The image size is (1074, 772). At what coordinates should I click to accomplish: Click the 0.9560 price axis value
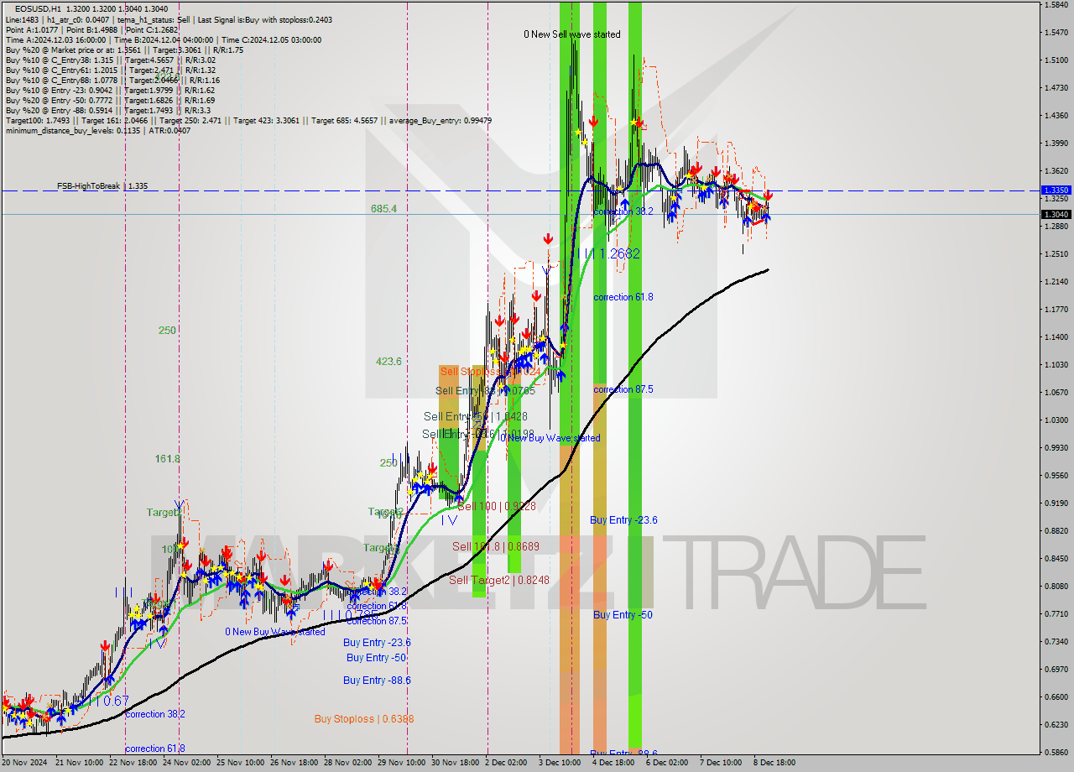1055,476
